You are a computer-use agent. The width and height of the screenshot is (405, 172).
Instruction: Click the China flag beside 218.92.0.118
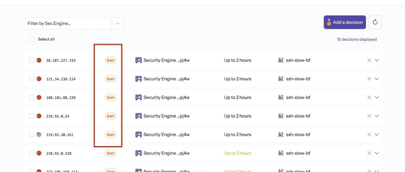tap(39, 153)
